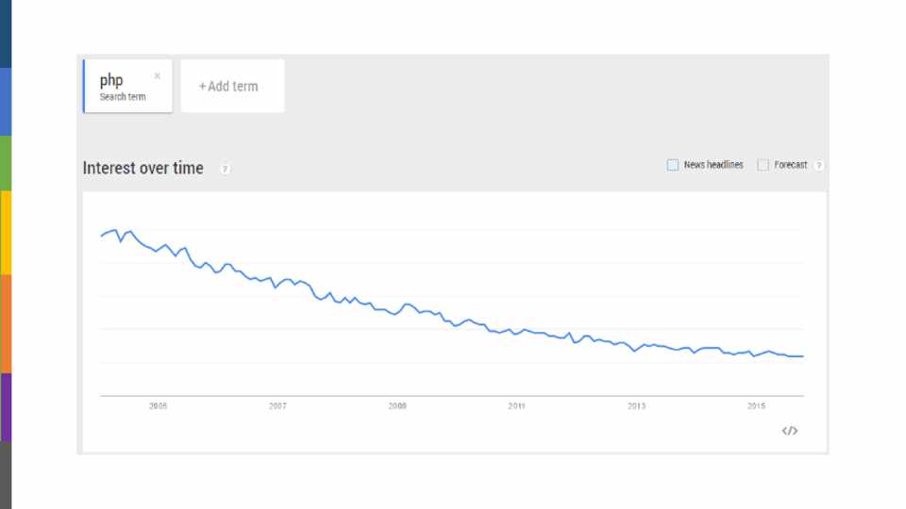Select the php search term card

[127, 87]
